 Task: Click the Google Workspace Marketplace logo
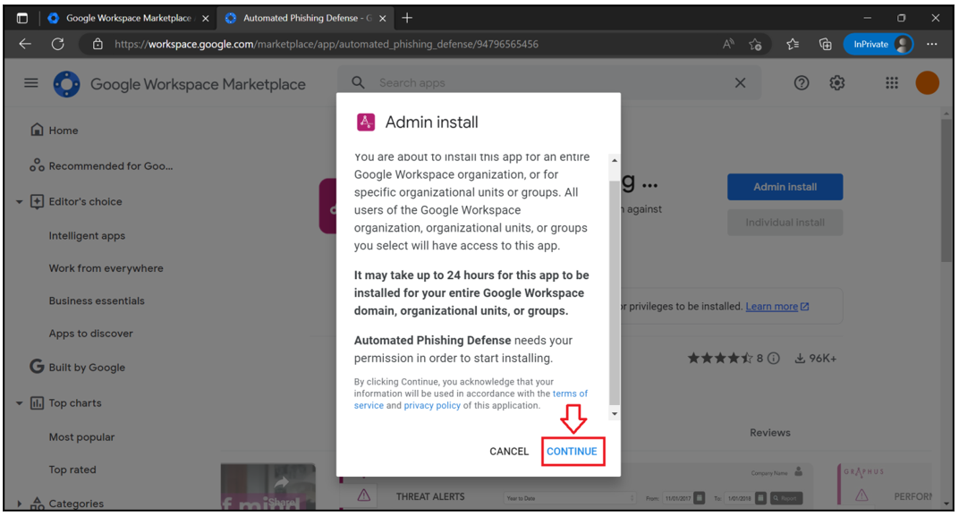coord(67,84)
